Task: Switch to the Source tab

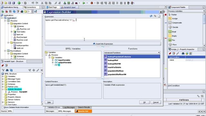Action: (4, 111)
